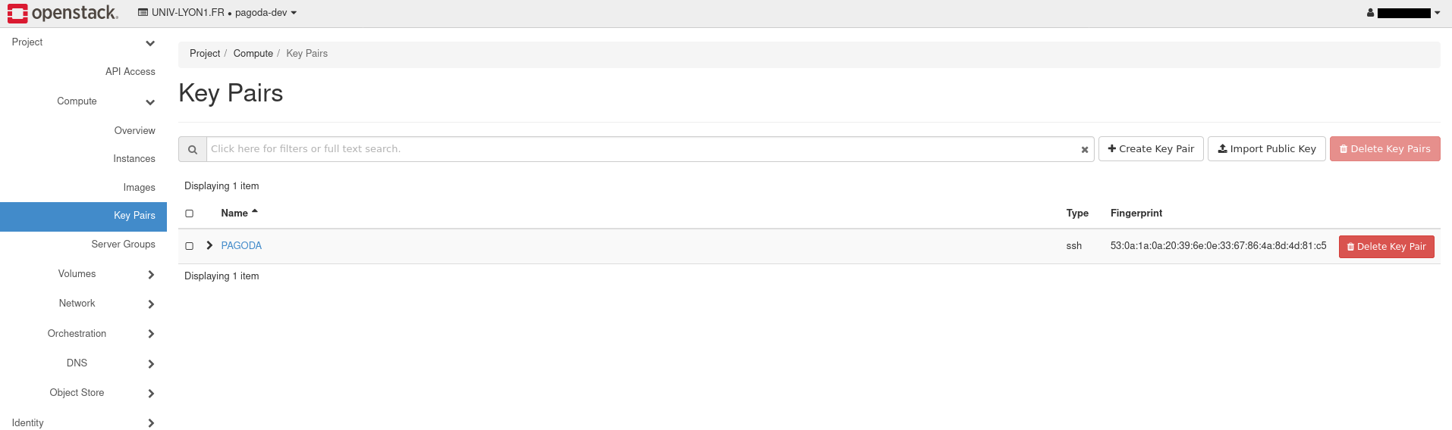Go to Server Groups
Image resolution: width=1452 pixels, height=430 pixels.
click(123, 245)
